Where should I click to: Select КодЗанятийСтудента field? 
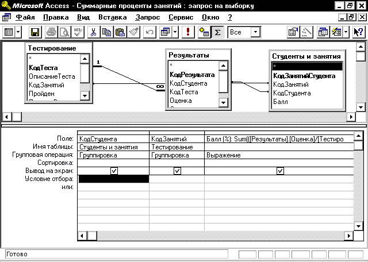click(x=304, y=76)
